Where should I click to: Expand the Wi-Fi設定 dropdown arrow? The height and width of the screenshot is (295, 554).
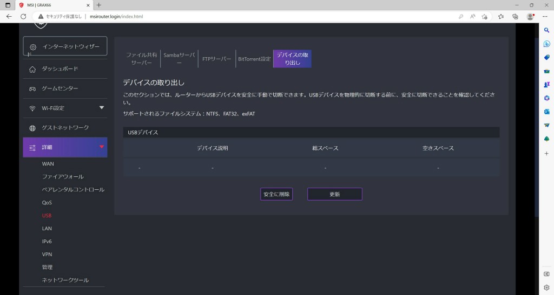(102, 108)
